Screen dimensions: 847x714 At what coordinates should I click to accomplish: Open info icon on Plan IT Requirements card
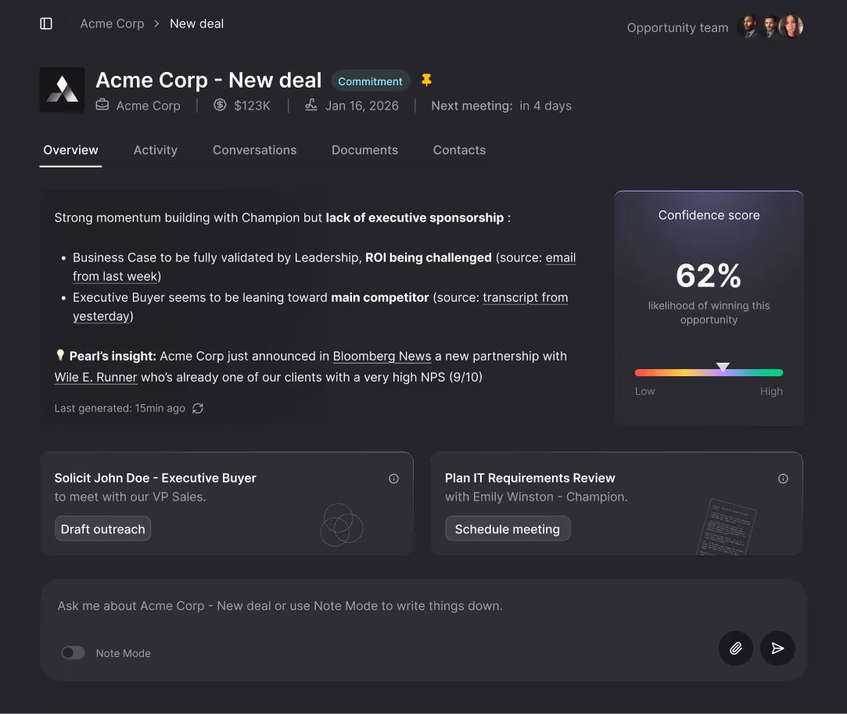(783, 479)
